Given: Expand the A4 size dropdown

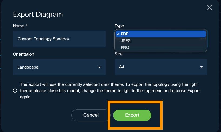Looking at the screenshot, I should 161,67.
